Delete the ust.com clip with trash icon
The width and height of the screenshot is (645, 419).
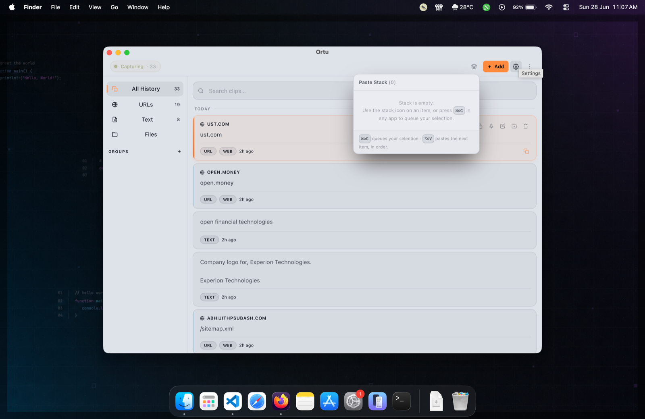[x=526, y=126]
